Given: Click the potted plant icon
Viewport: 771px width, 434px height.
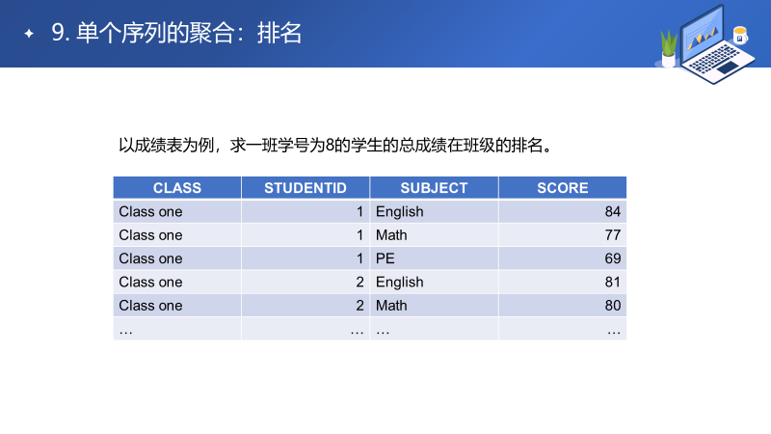Looking at the screenshot, I should [x=668, y=48].
